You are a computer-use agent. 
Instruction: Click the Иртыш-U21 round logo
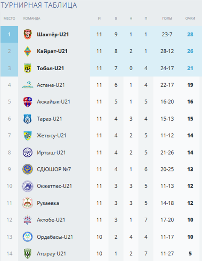28,153
